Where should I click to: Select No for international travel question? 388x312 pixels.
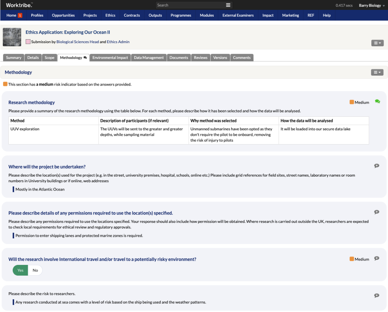35,270
